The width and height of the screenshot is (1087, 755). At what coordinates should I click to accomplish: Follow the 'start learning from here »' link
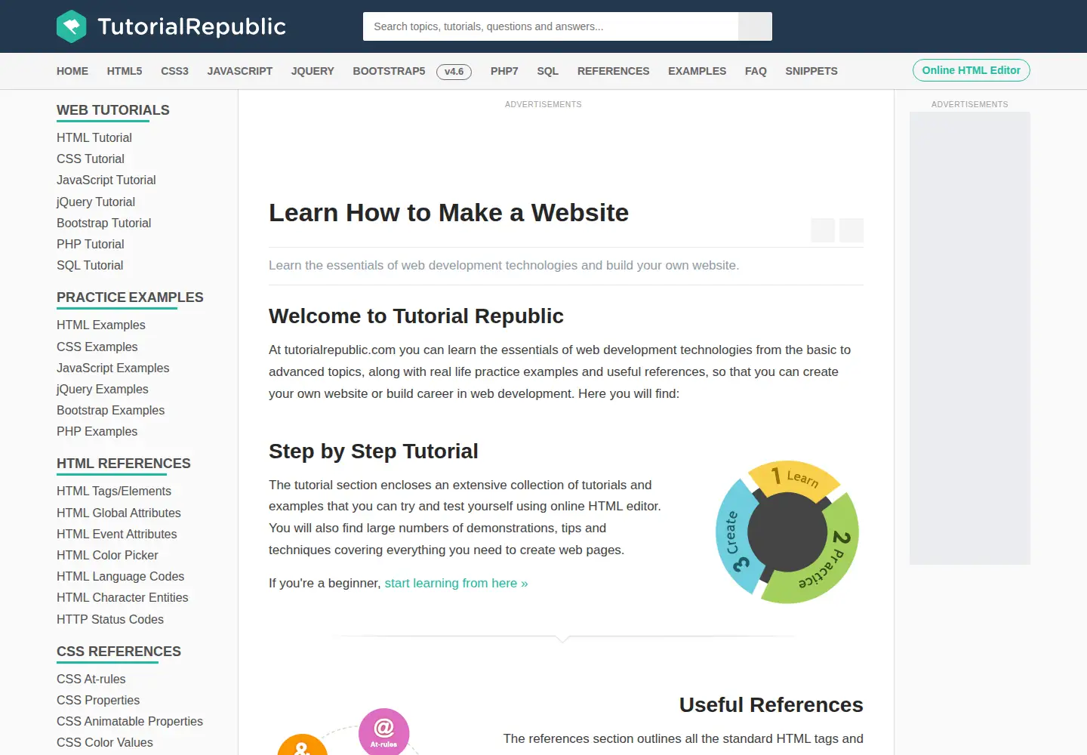[x=456, y=583]
